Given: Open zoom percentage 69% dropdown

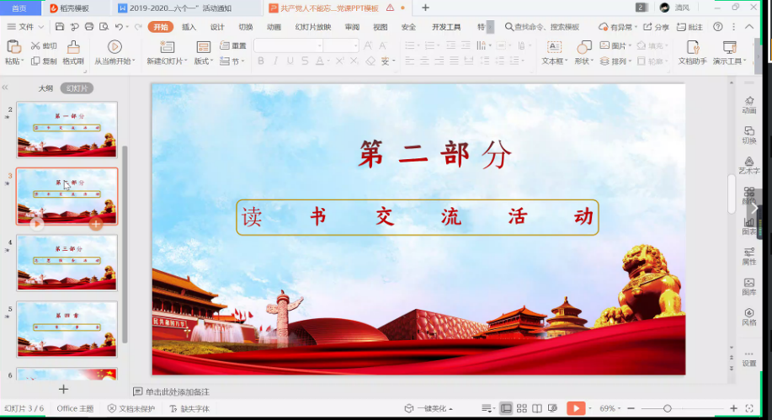Looking at the screenshot, I should coord(610,408).
